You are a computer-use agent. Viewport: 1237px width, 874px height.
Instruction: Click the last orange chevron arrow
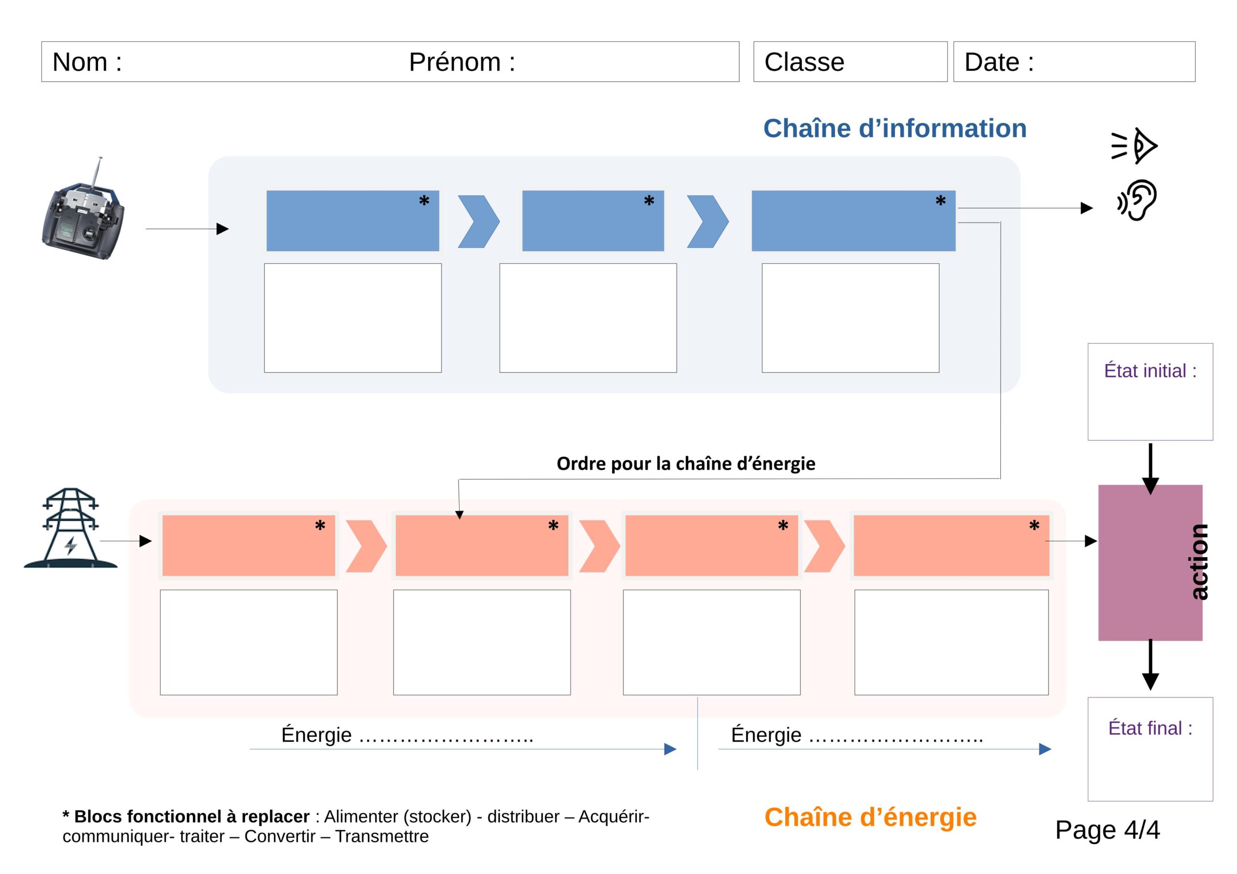pyautogui.click(x=824, y=546)
